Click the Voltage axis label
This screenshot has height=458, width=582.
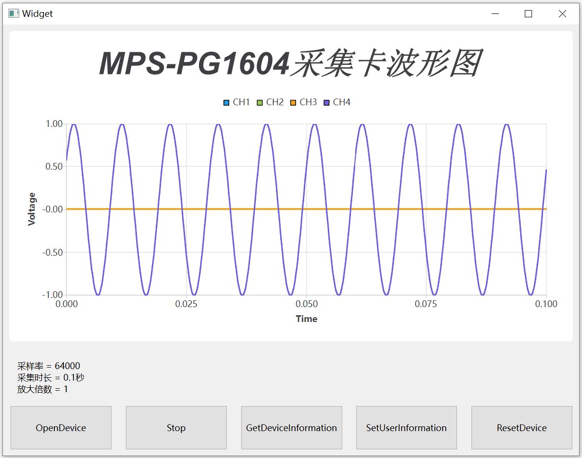tap(32, 209)
